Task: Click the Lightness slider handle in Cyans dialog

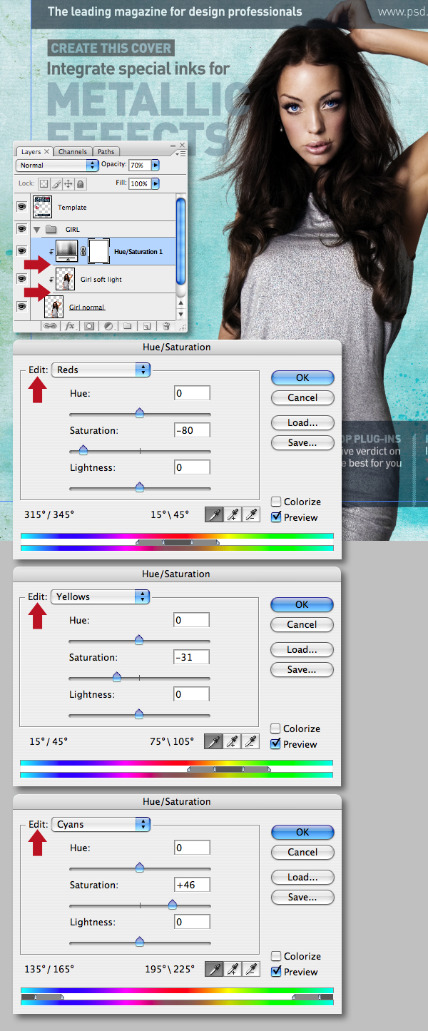Action: [x=140, y=941]
